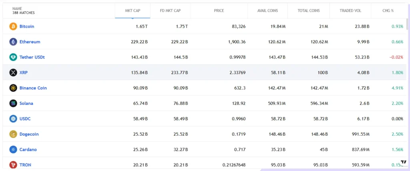The width and height of the screenshot is (410, 171).
Task: Click Dogecoin traded volume 991.55 M
Action: (x=360, y=134)
